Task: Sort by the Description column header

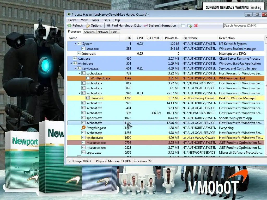Action: coord(241,38)
